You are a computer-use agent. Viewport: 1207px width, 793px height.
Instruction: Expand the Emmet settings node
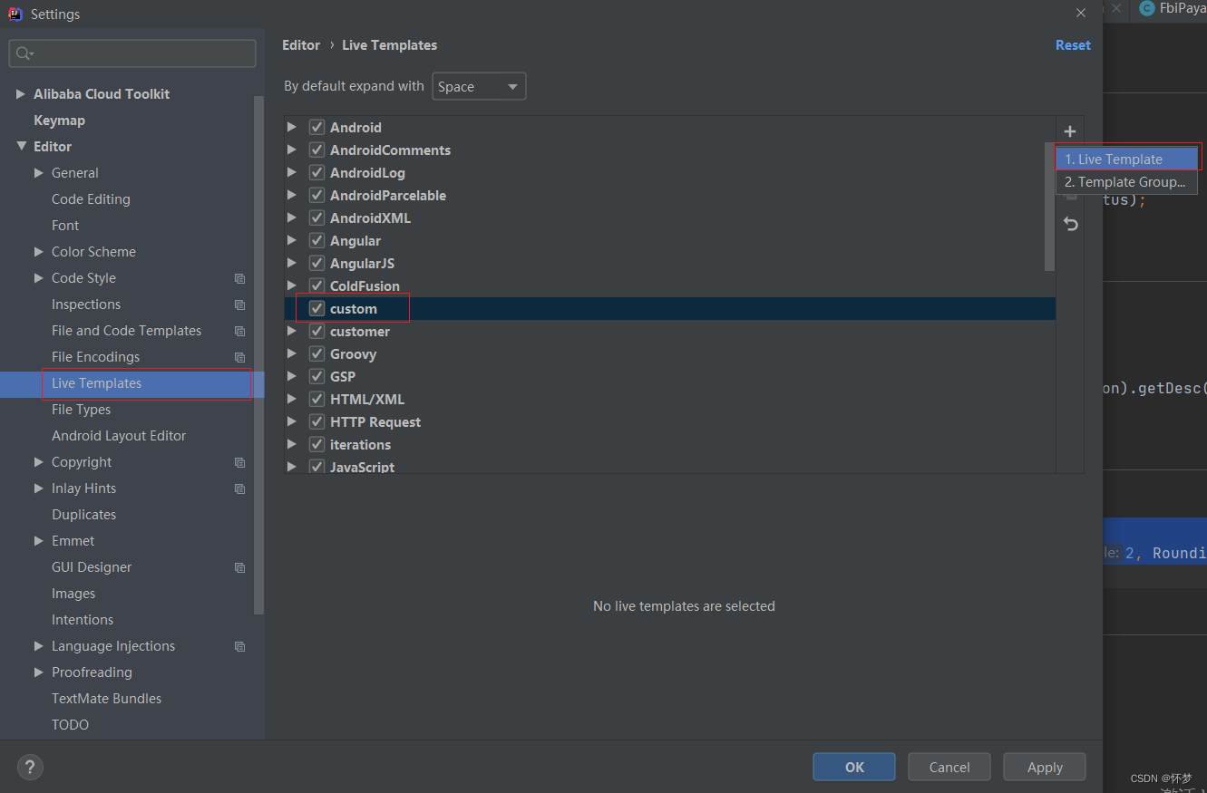point(39,540)
